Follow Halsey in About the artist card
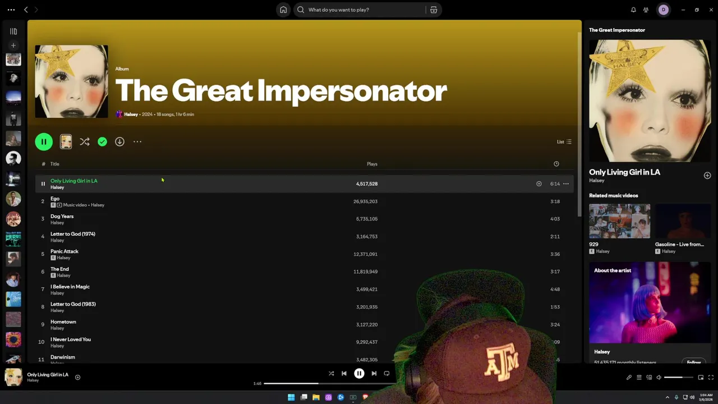Image resolution: width=718 pixels, height=404 pixels. tap(694, 362)
